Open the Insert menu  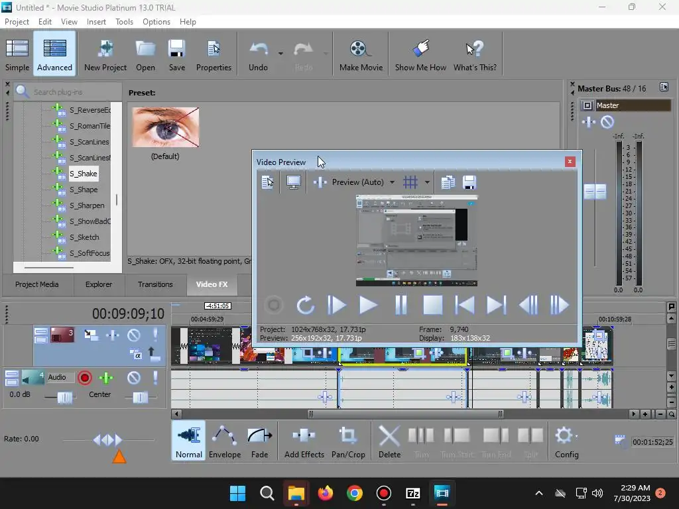(x=96, y=22)
